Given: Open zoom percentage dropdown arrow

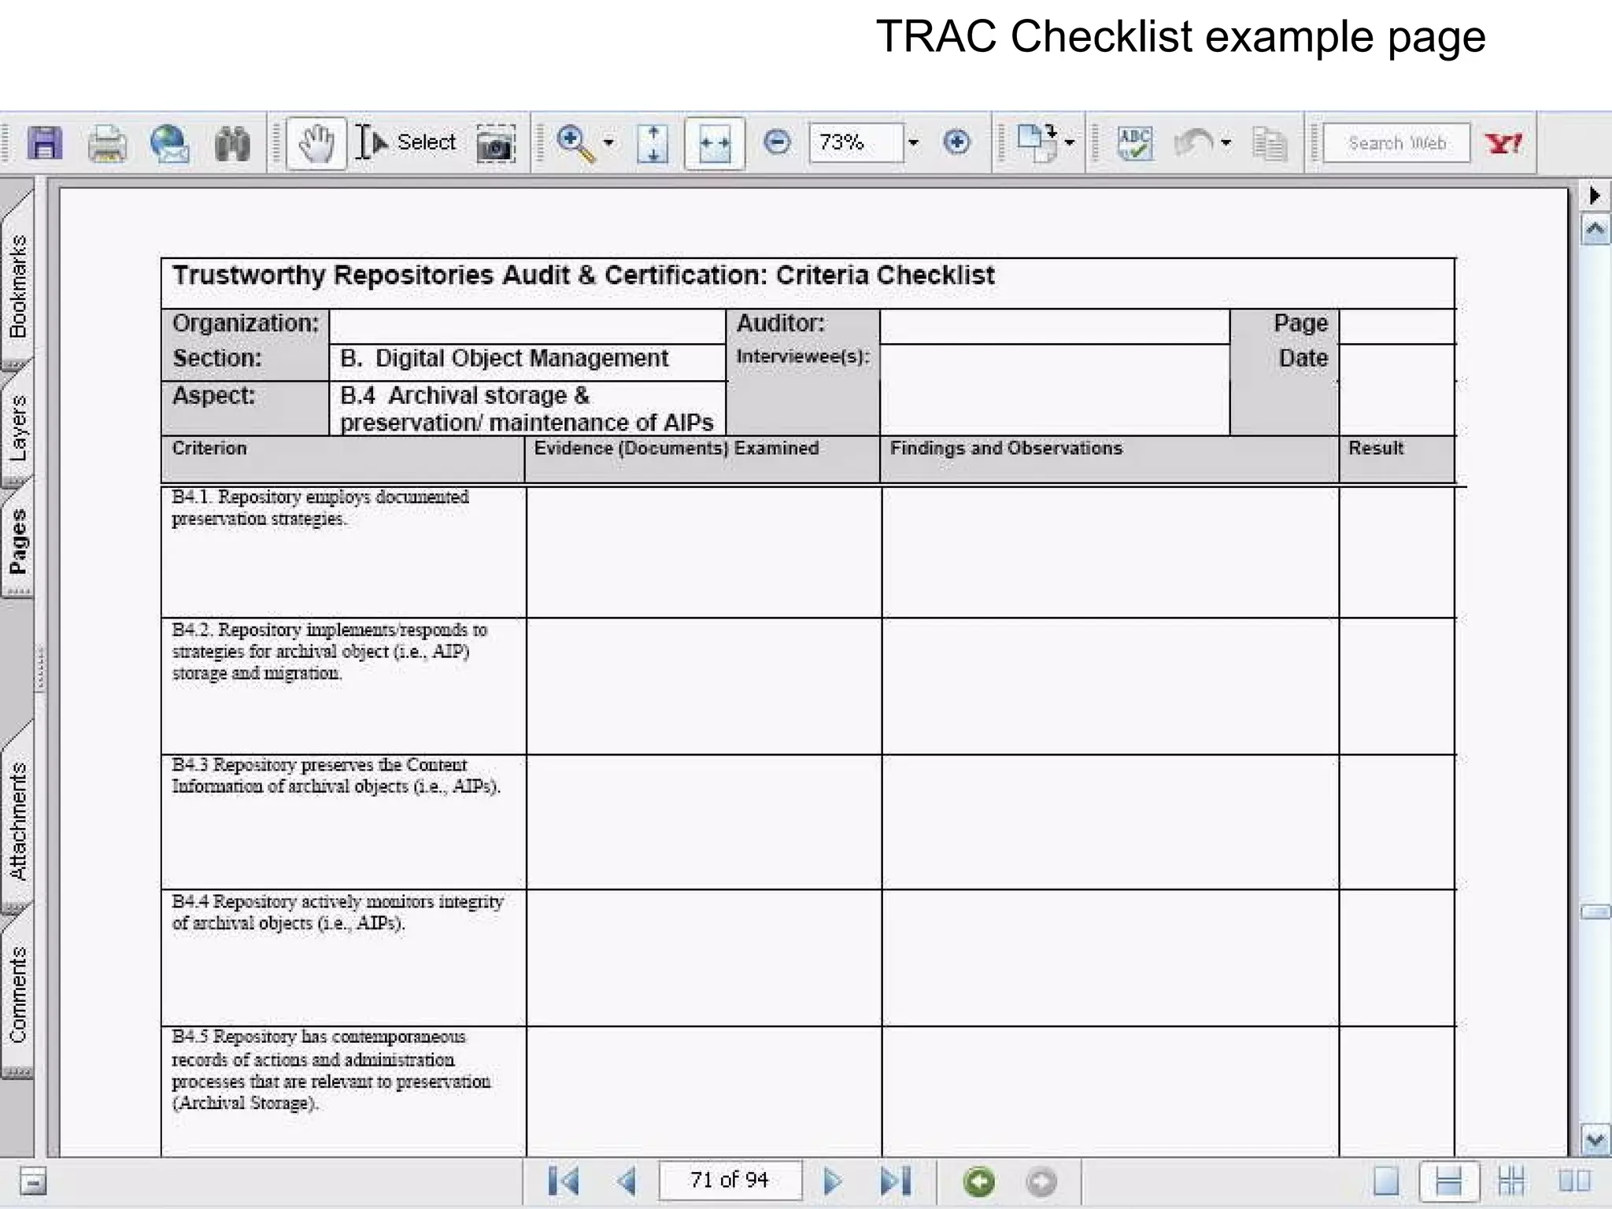Looking at the screenshot, I should tap(913, 142).
